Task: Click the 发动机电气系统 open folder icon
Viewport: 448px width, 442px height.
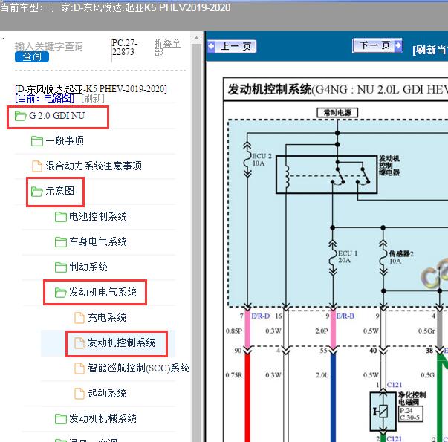Action: tap(61, 293)
